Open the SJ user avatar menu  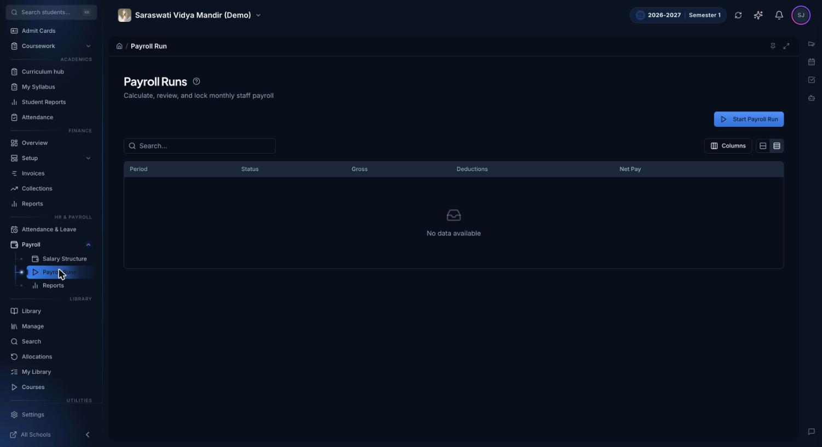801,15
